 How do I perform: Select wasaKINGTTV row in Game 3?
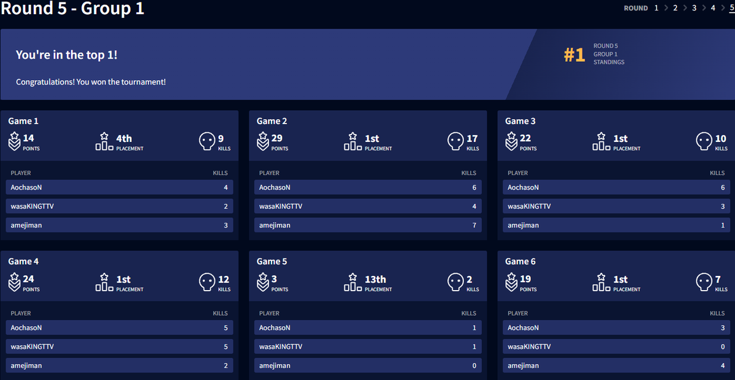[x=617, y=206]
